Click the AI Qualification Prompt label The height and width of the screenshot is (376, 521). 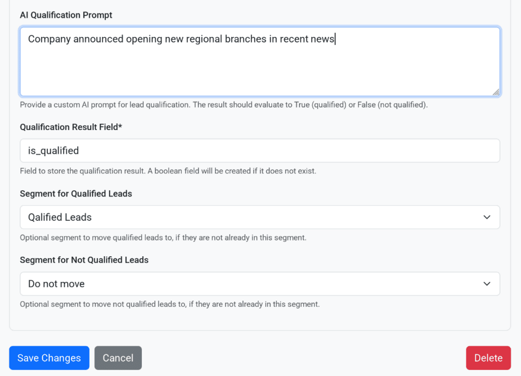(x=66, y=15)
